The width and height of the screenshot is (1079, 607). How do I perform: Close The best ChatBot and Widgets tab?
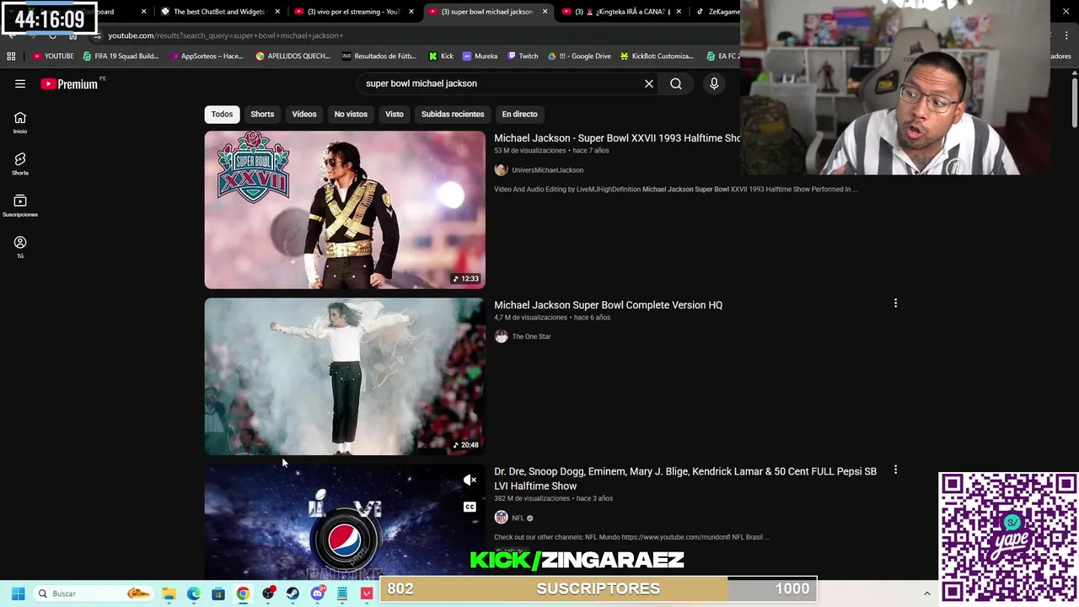(x=277, y=12)
